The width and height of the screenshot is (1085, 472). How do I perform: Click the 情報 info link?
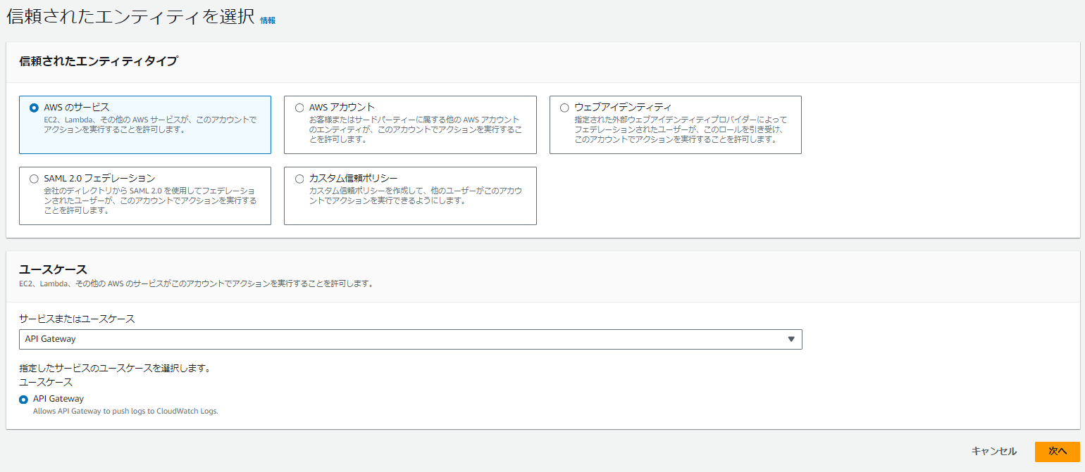point(268,20)
